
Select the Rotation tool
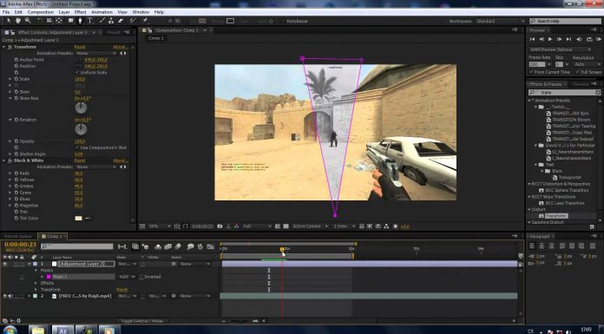[40, 21]
